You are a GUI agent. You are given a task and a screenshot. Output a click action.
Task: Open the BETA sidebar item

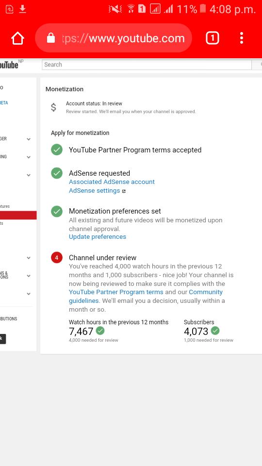[4, 103]
